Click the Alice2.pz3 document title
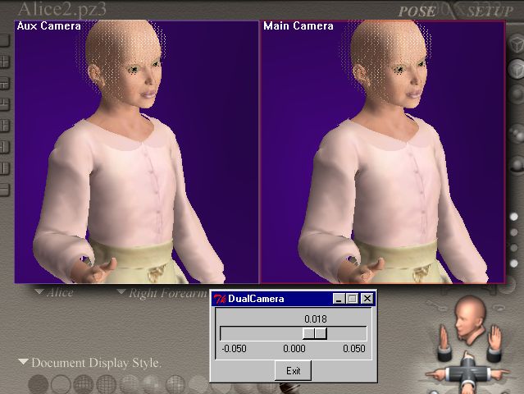The image size is (524, 394). point(62,9)
